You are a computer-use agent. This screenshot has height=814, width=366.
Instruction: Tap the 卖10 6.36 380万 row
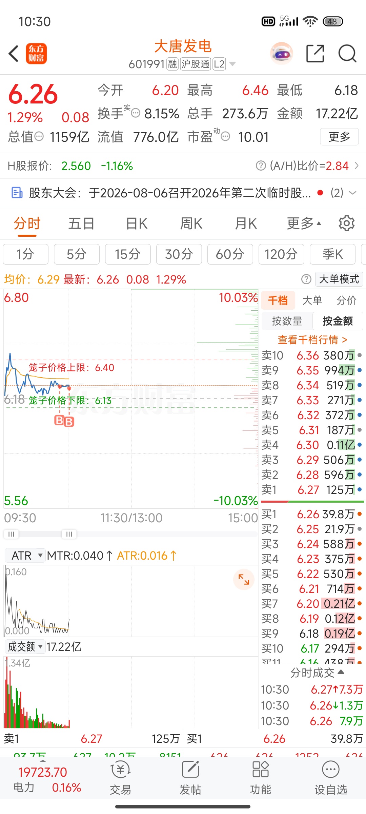pyautogui.click(x=312, y=355)
